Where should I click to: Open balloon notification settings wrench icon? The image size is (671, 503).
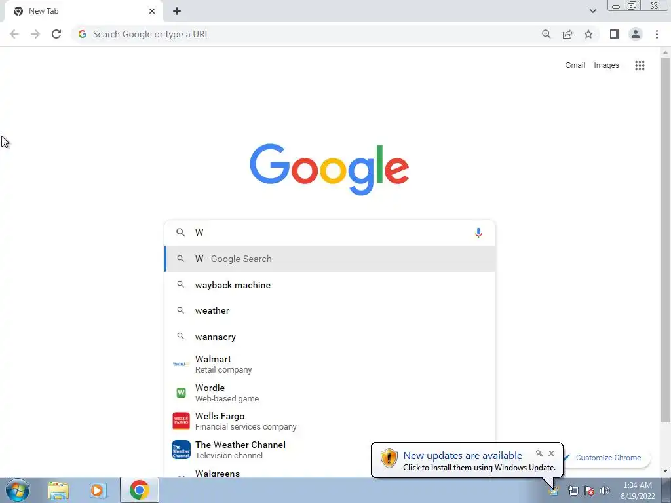(539, 453)
